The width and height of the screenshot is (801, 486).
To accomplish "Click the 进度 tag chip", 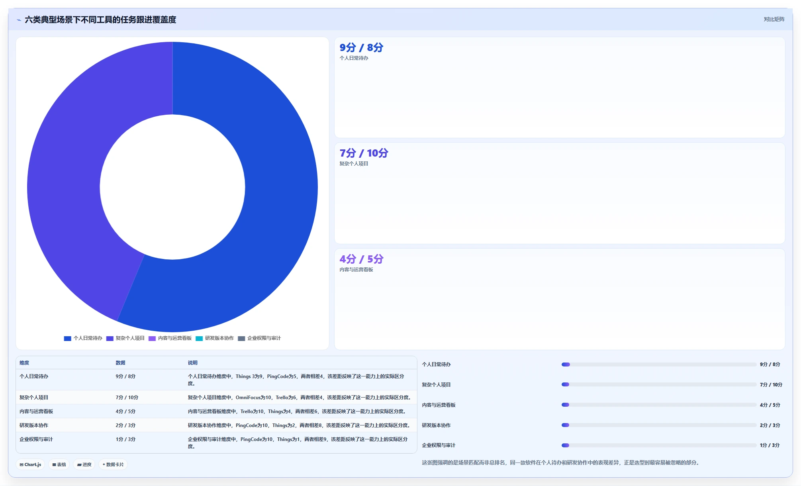I will coord(84,464).
